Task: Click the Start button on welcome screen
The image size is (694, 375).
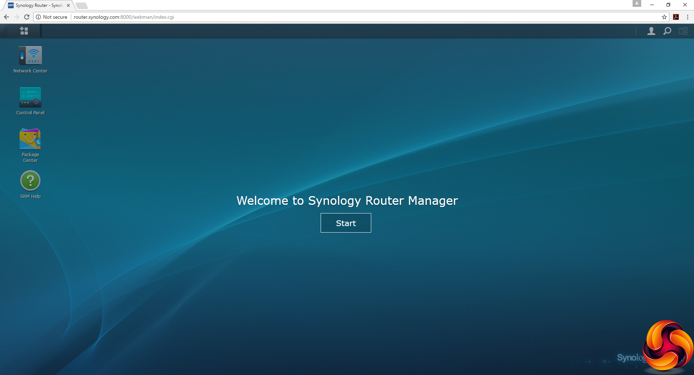Action: 346,223
